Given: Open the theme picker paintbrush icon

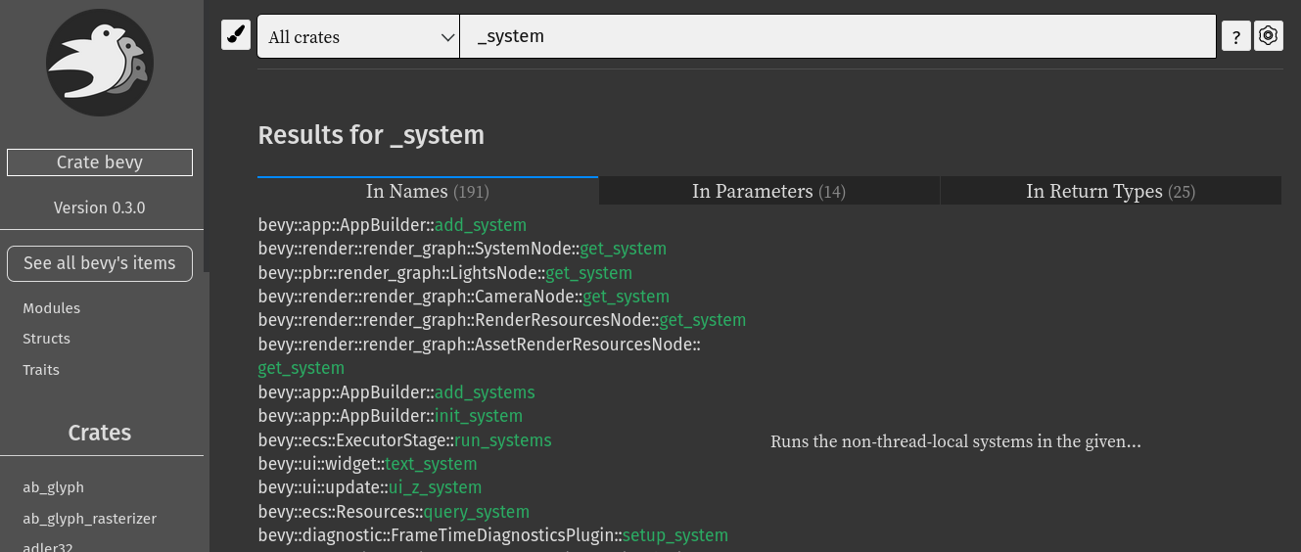Looking at the screenshot, I should point(236,35).
